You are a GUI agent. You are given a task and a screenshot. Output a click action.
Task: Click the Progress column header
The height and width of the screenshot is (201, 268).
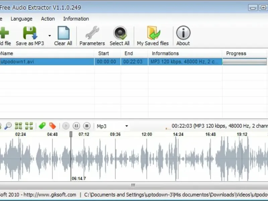(x=245, y=53)
